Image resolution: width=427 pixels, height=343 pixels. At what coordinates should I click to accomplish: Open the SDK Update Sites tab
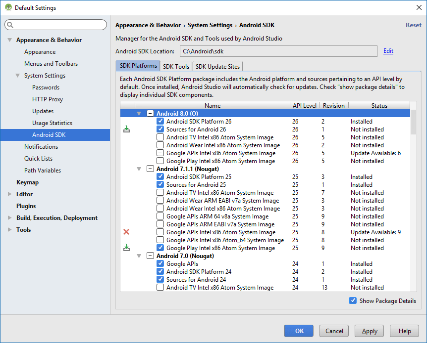point(217,66)
